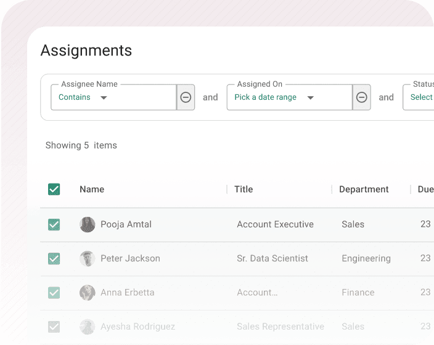
Task: Click Anna Erbetta's avatar picture
Action: (x=88, y=293)
